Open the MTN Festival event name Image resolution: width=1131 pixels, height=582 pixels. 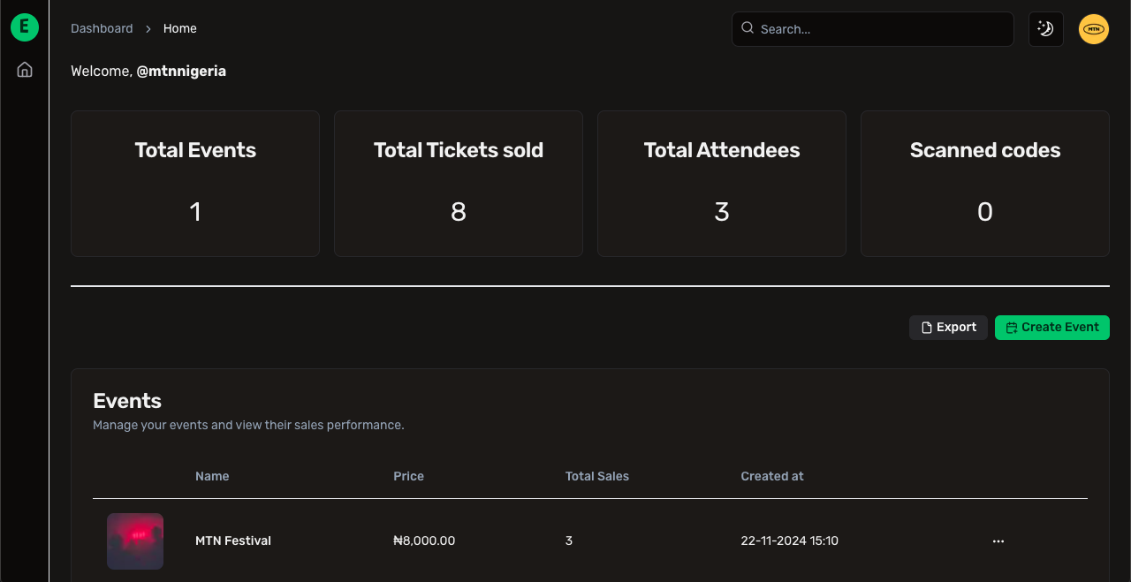tap(233, 540)
